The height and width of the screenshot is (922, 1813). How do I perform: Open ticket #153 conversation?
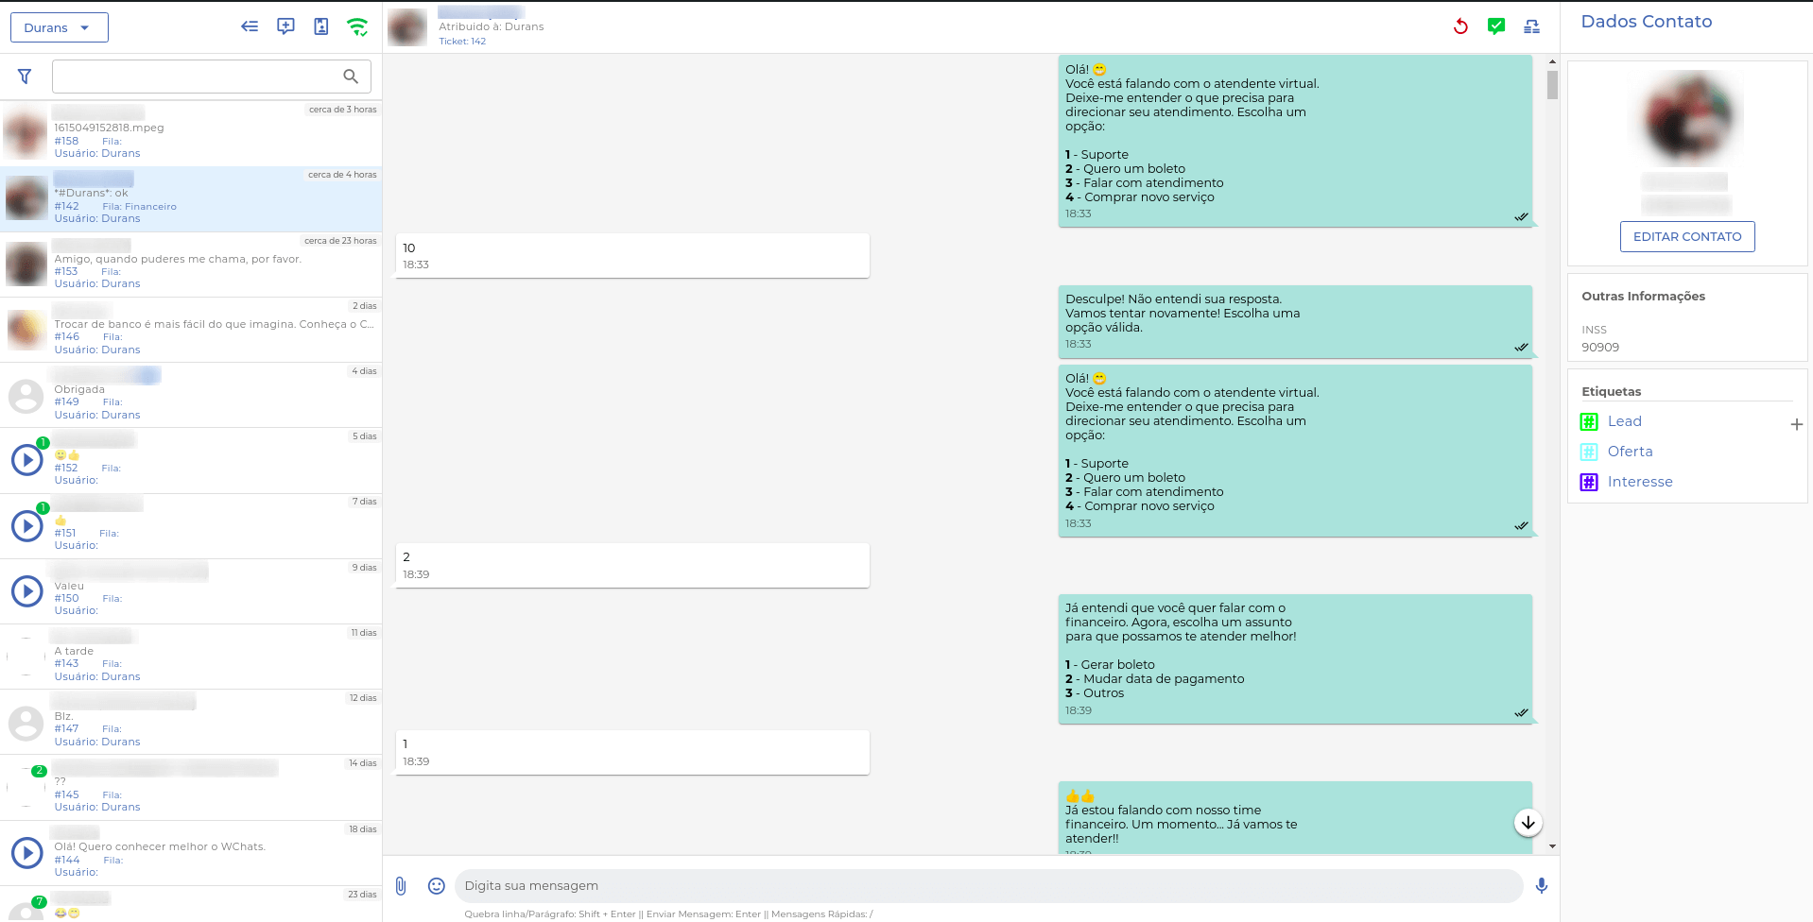(x=191, y=265)
